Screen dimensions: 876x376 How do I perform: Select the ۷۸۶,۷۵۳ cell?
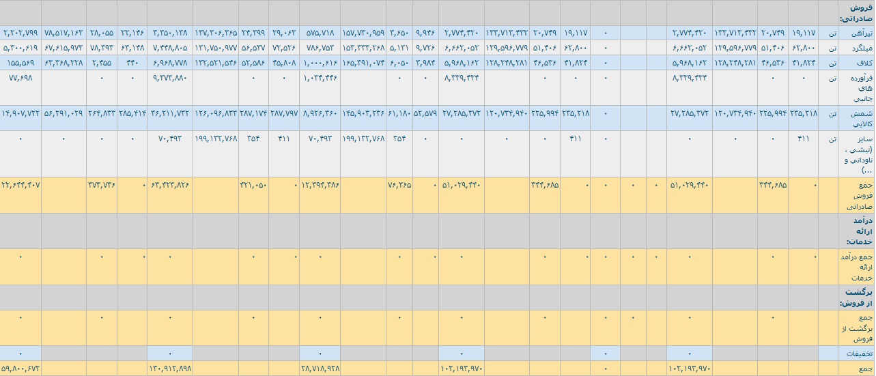(320, 48)
